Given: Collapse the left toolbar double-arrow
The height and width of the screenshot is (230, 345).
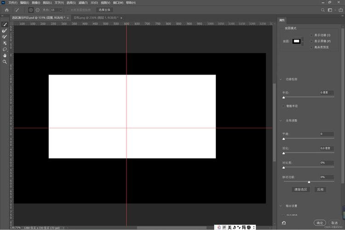Looking at the screenshot, I should pyautogui.click(x=2, y=16).
